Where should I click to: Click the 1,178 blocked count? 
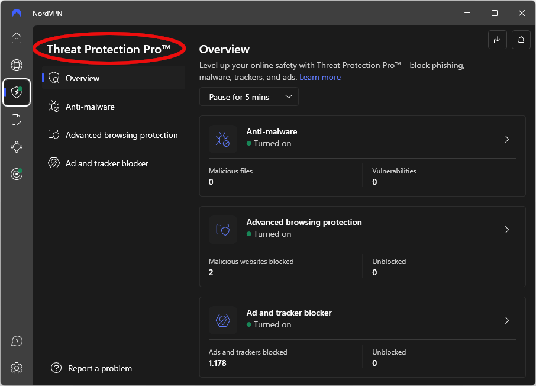pyautogui.click(x=217, y=363)
